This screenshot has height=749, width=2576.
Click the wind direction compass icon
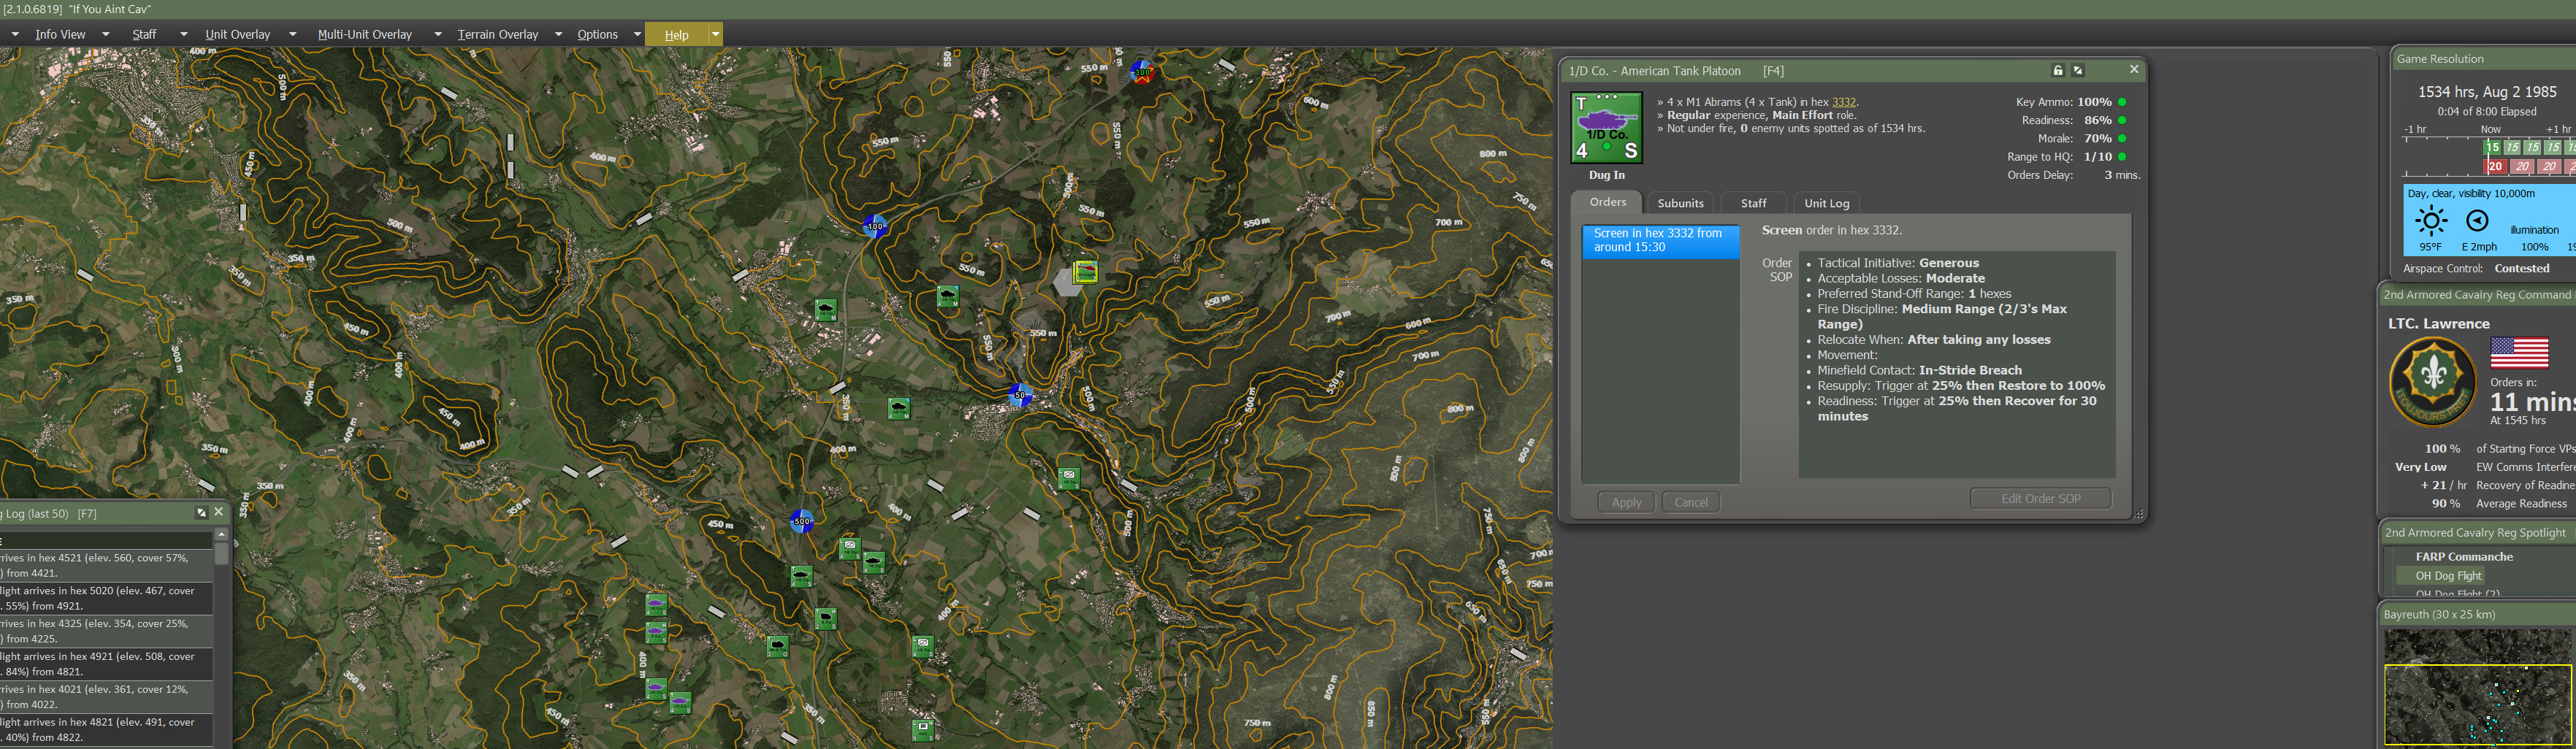(x=2477, y=221)
